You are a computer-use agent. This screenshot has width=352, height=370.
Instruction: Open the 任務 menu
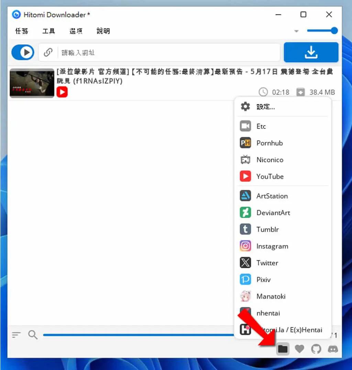pos(22,31)
